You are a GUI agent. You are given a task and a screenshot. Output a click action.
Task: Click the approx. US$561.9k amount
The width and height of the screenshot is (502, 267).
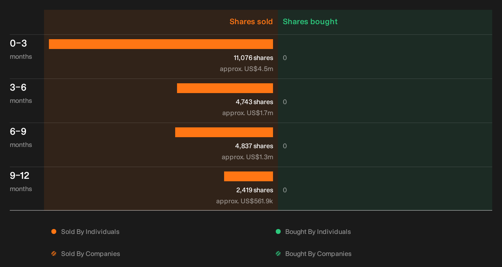(245, 201)
